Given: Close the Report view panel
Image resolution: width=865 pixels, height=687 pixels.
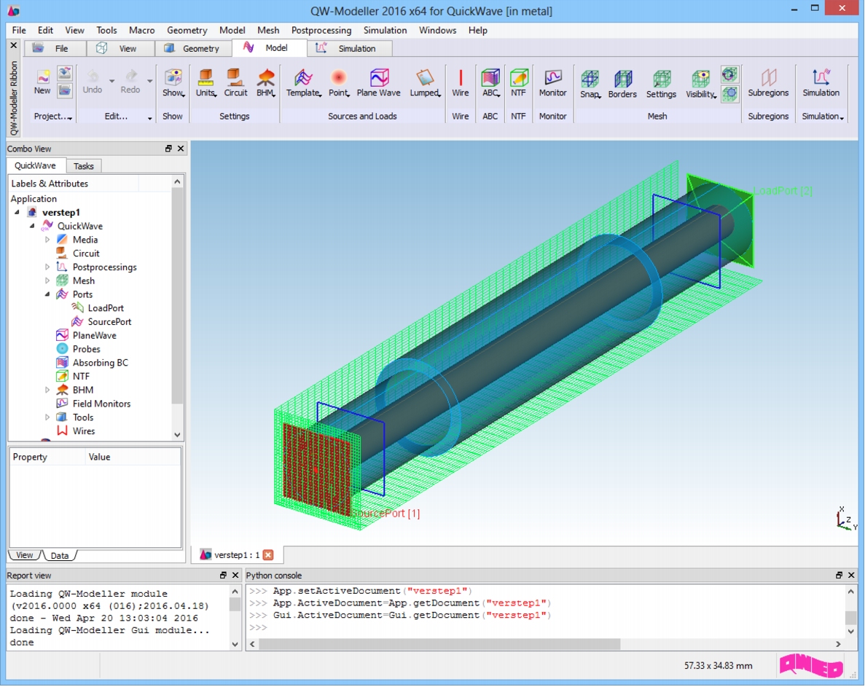Looking at the screenshot, I should click(235, 575).
